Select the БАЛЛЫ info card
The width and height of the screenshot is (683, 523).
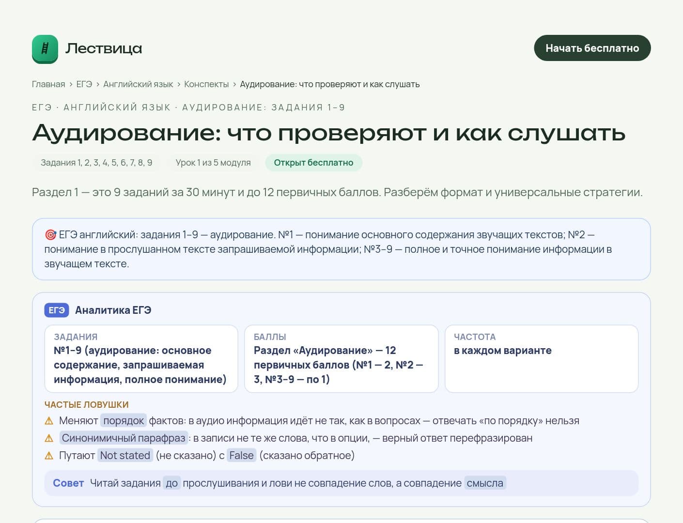pos(341,359)
